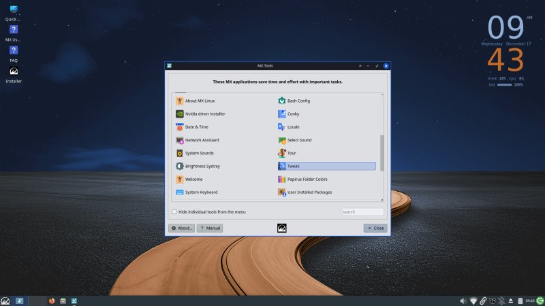Click MX Tools launcher in taskbar
This screenshot has width=545, height=306.
click(74, 301)
